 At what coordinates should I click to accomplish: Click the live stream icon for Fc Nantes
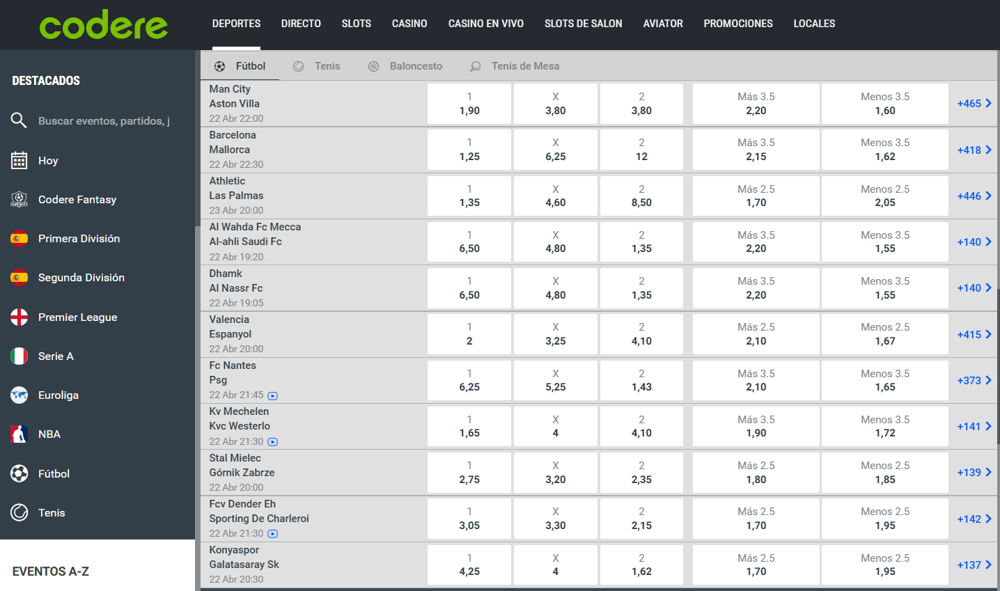tap(273, 396)
